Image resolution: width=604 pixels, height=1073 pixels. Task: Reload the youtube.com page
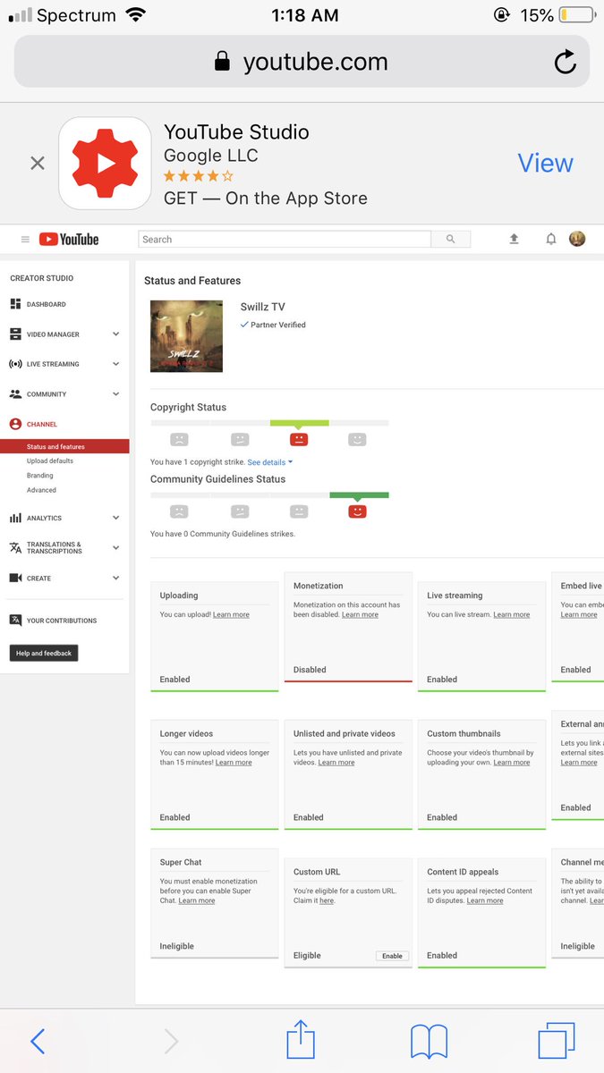(565, 62)
